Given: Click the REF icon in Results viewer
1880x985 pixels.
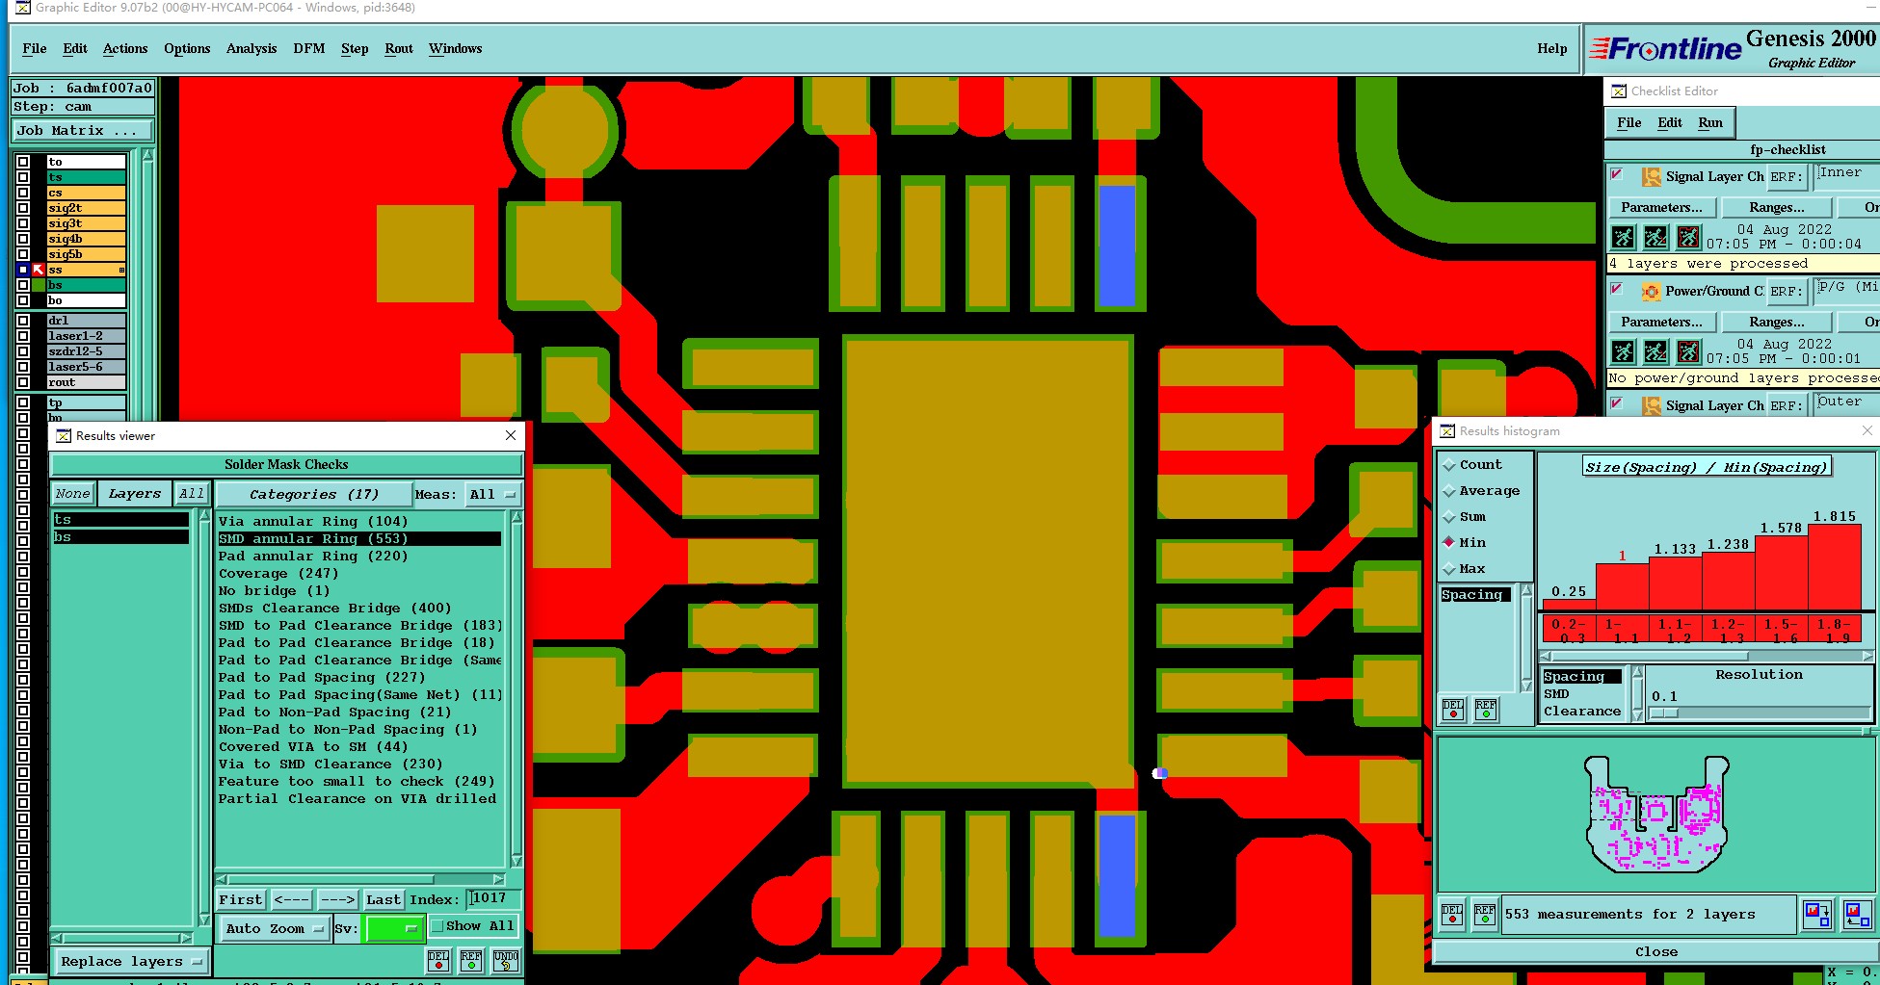Looking at the screenshot, I should tap(471, 960).
